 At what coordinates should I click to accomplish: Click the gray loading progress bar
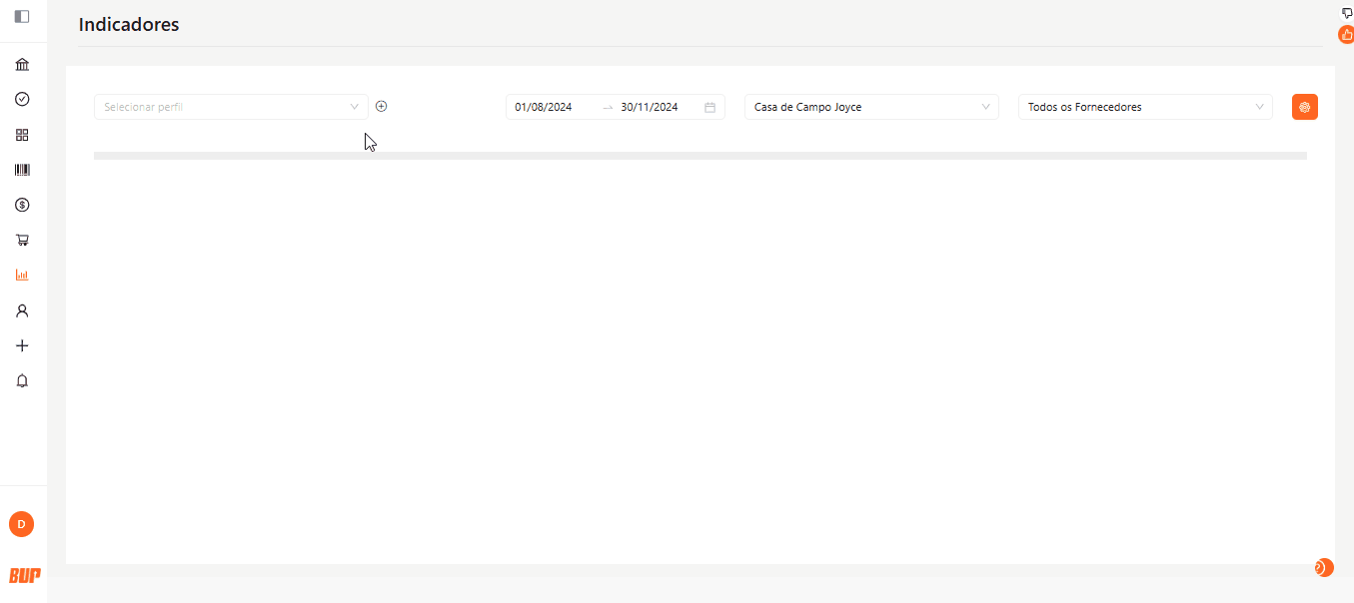pyautogui.click(x=700, y=156)
